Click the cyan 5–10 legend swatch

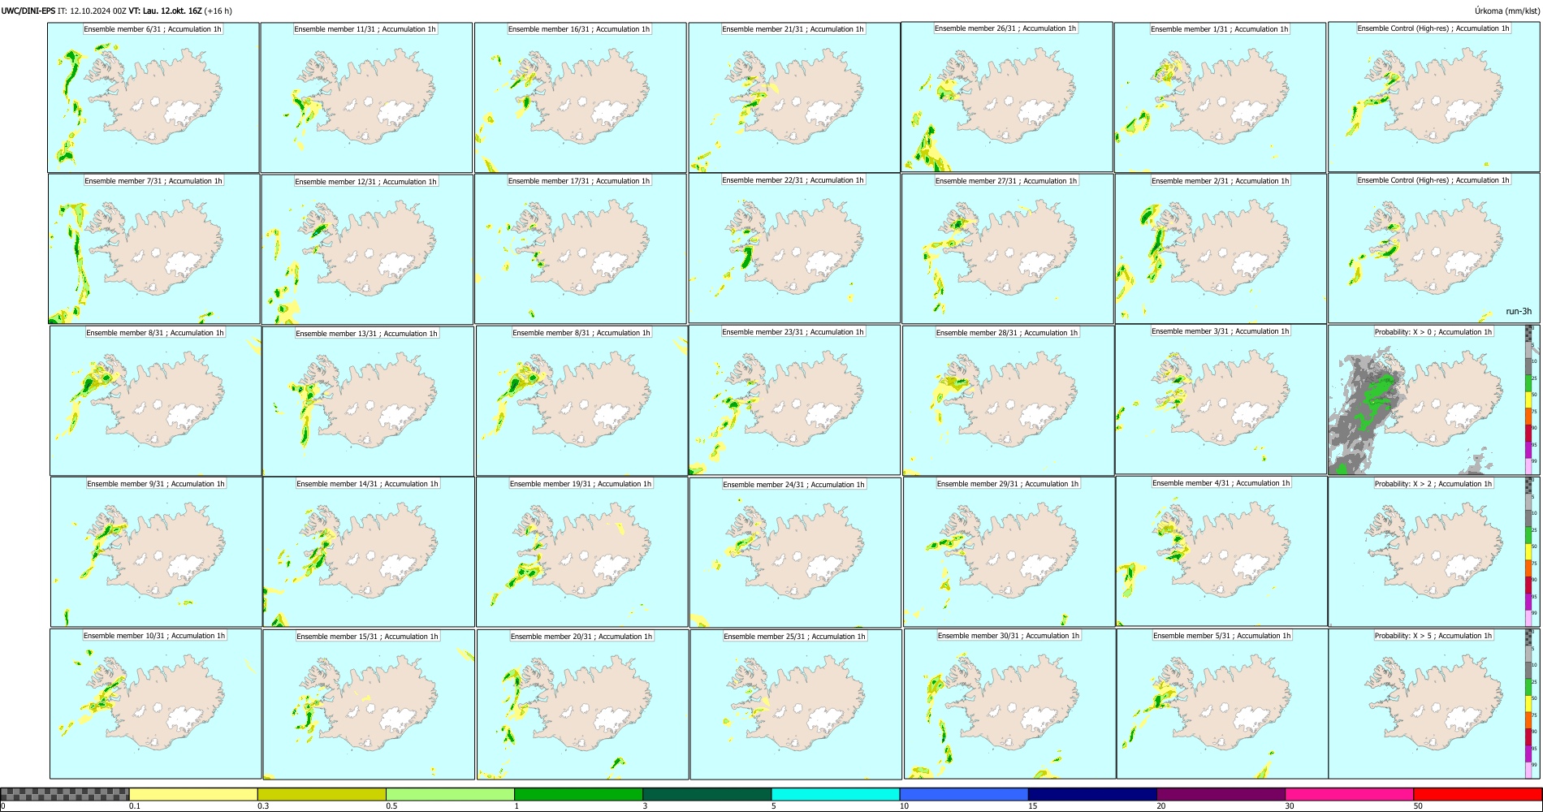[x=836, y=794]
